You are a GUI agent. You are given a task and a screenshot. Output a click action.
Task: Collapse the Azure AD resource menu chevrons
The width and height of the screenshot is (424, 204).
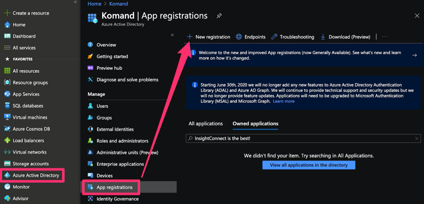point(172,35)
